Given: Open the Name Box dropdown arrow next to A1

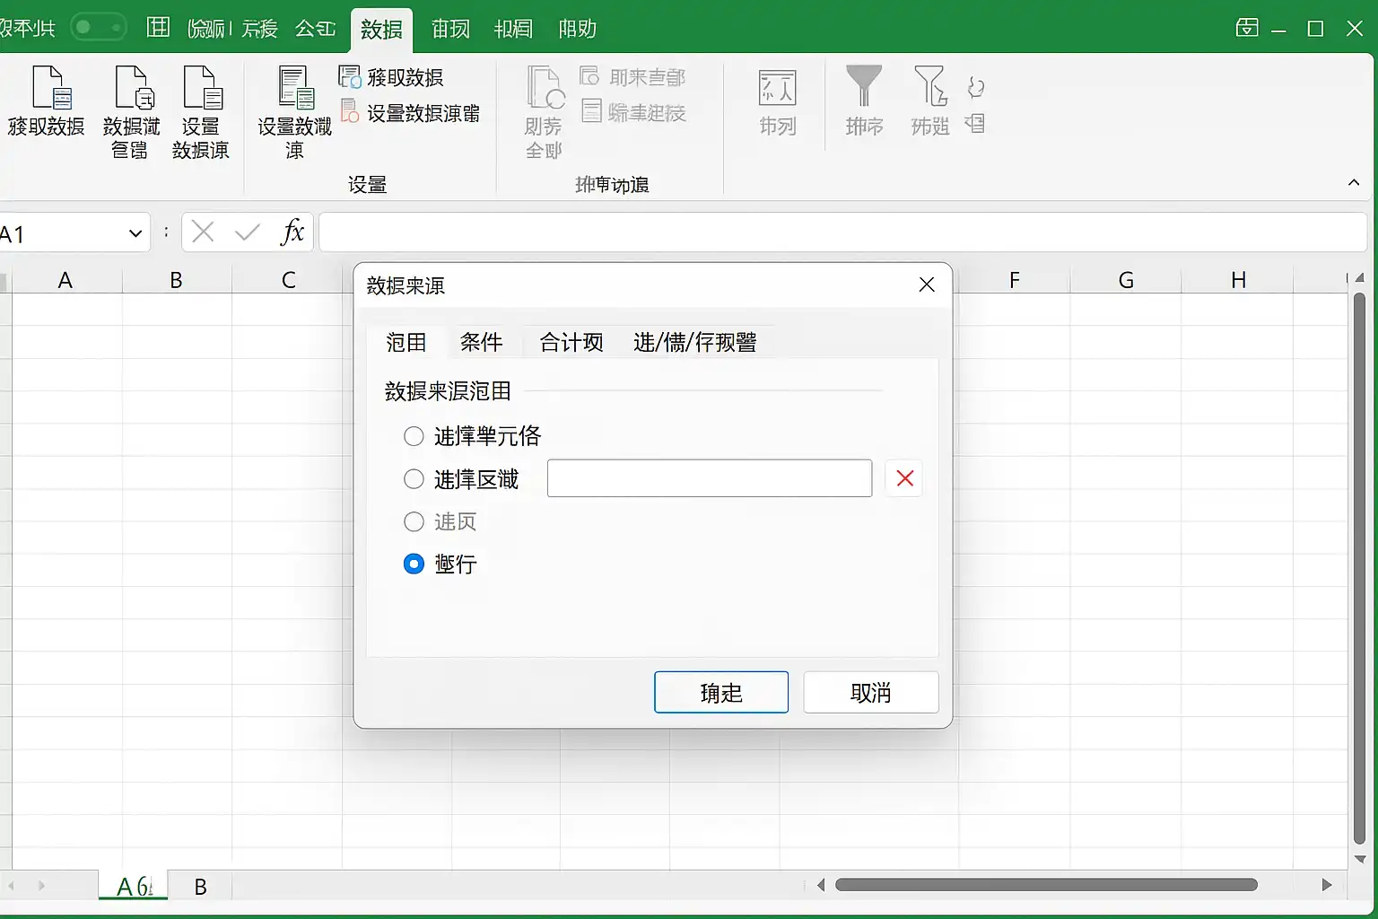Looking at the screenshot, I should click(135, 234).
